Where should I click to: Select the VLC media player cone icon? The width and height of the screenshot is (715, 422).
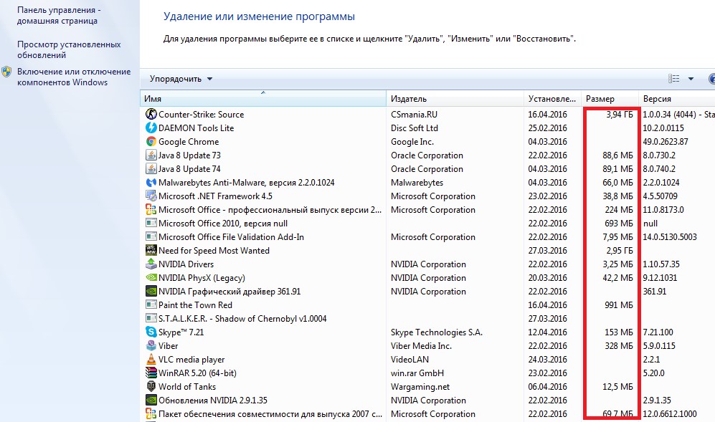[151, 360]
